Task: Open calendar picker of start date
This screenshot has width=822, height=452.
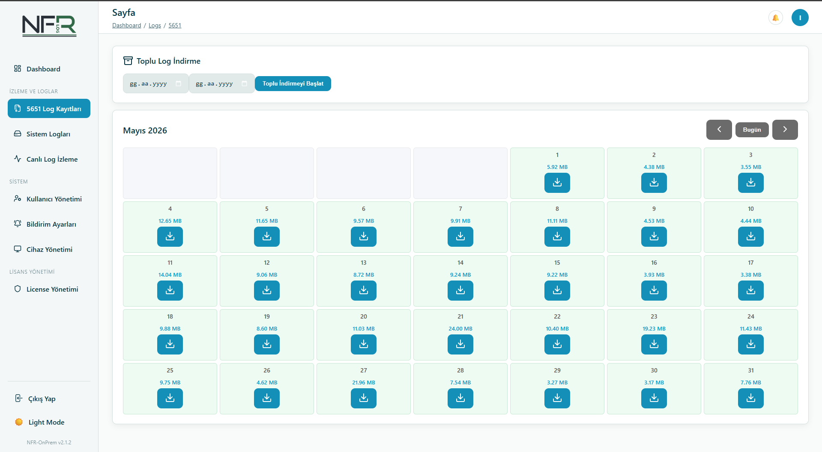Action: 179,84
